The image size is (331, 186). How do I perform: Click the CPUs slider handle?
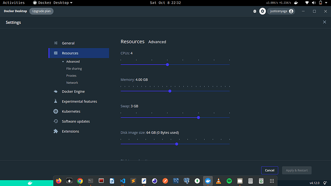[x=167, y=64]
